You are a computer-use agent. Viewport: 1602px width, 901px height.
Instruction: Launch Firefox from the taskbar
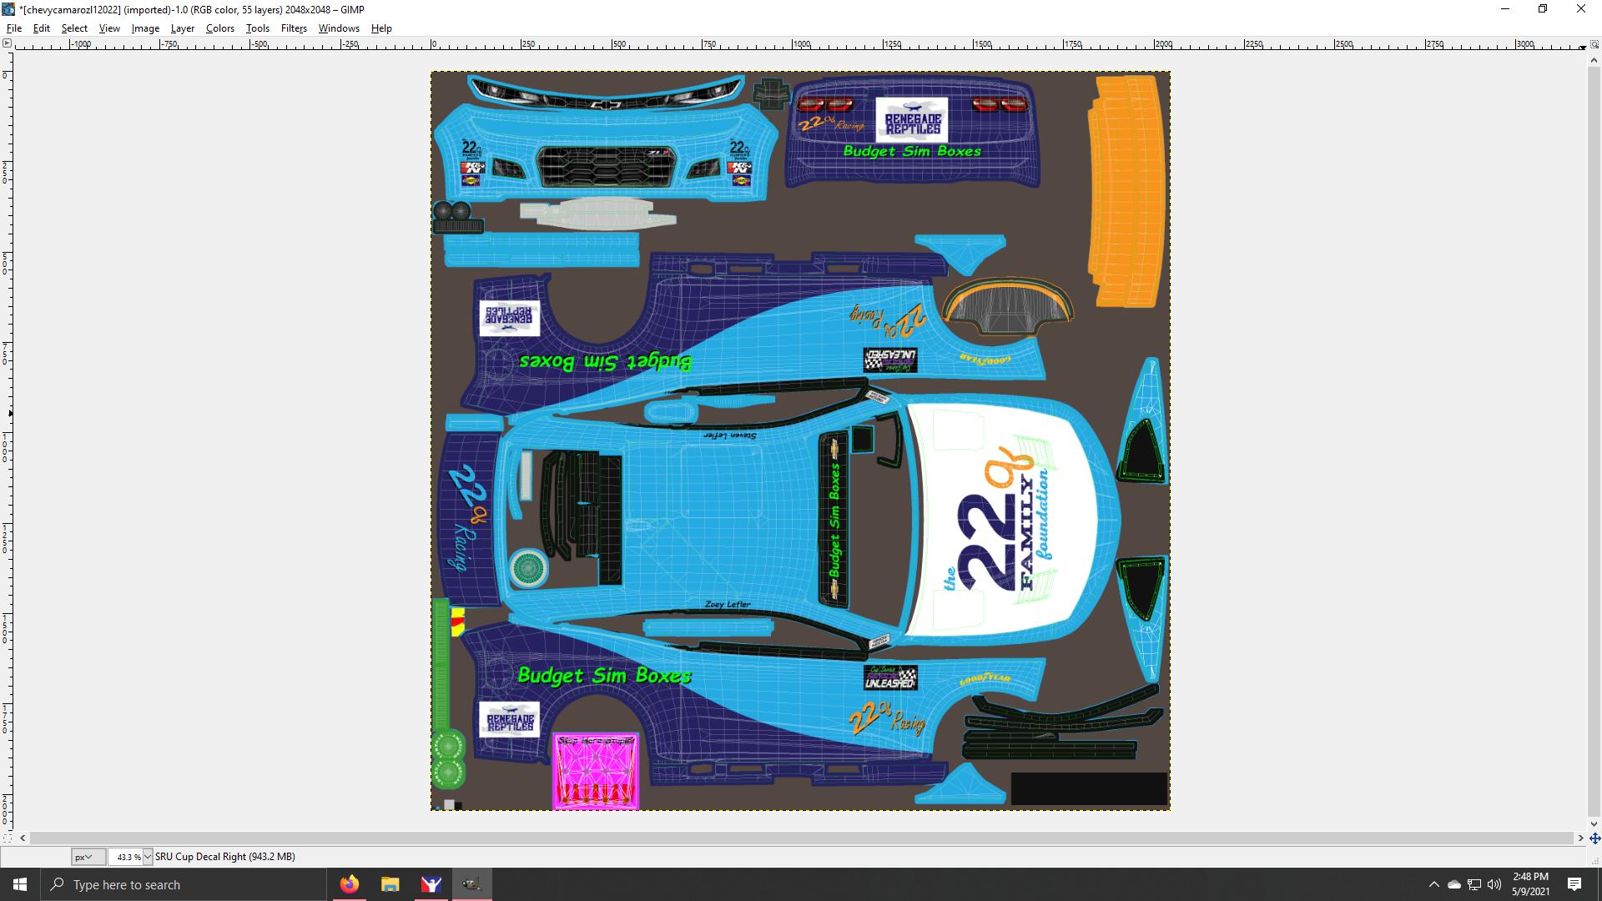(x=350, y=884)
